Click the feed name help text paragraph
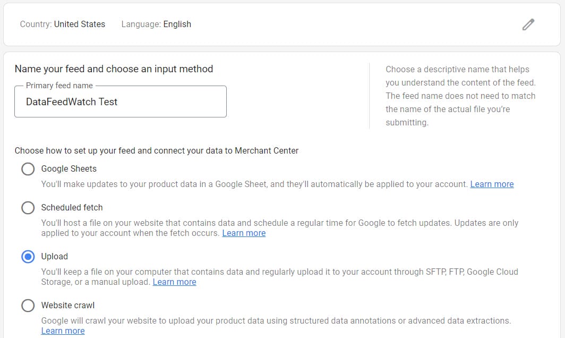Screen dimensions: 565x338 (460, 96)
